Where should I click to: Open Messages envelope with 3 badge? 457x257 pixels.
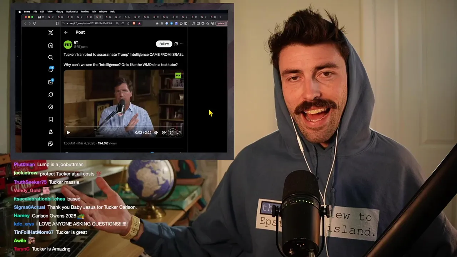(51, 82)
